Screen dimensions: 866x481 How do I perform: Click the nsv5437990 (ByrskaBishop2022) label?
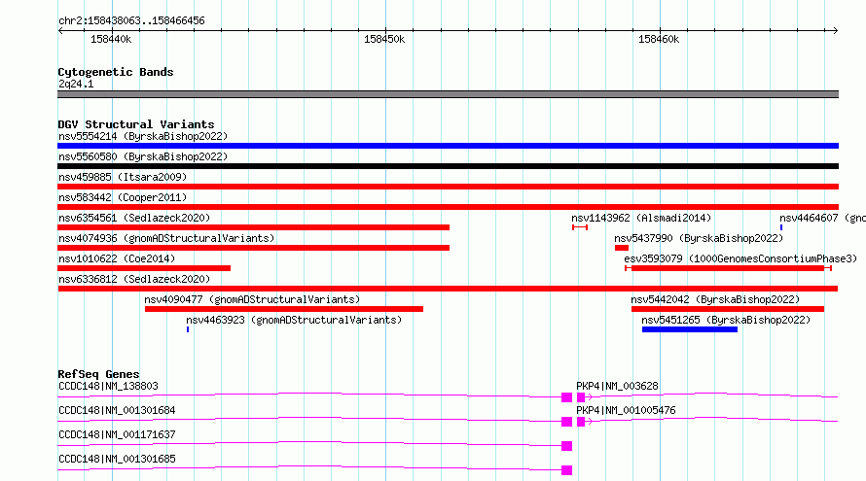pos(699,238)
